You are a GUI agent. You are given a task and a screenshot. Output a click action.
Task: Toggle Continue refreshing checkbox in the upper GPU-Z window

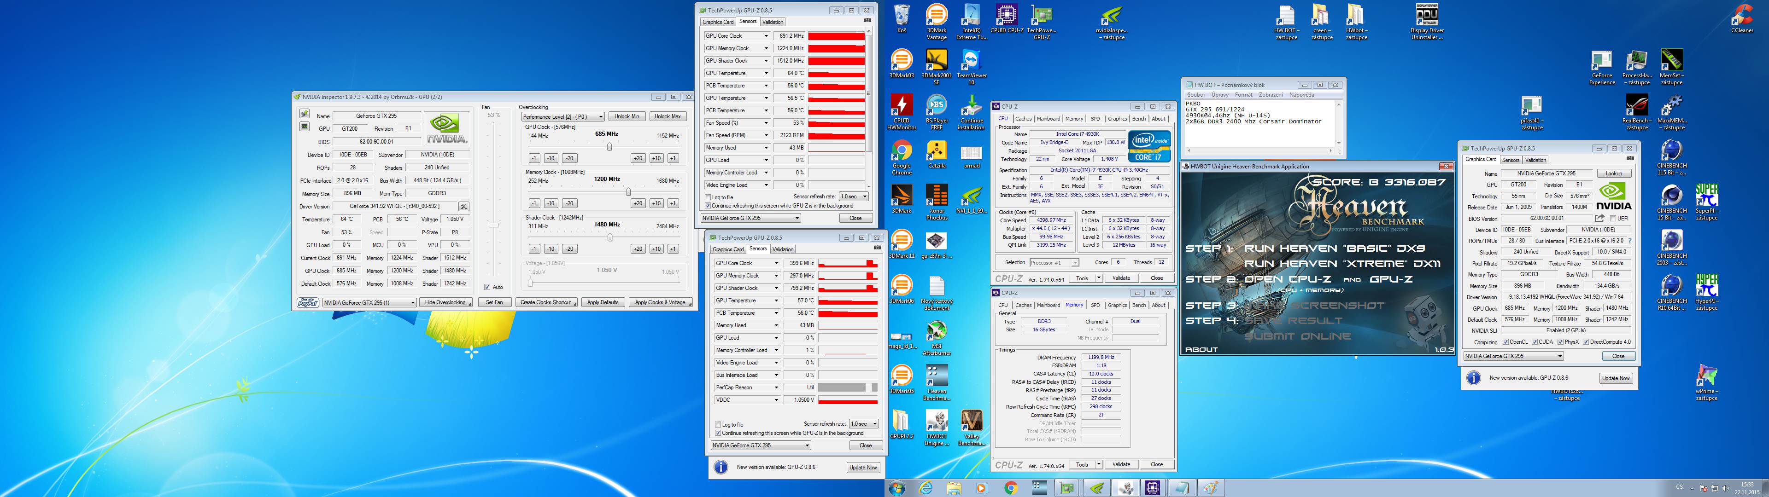[x=708, y=206]
